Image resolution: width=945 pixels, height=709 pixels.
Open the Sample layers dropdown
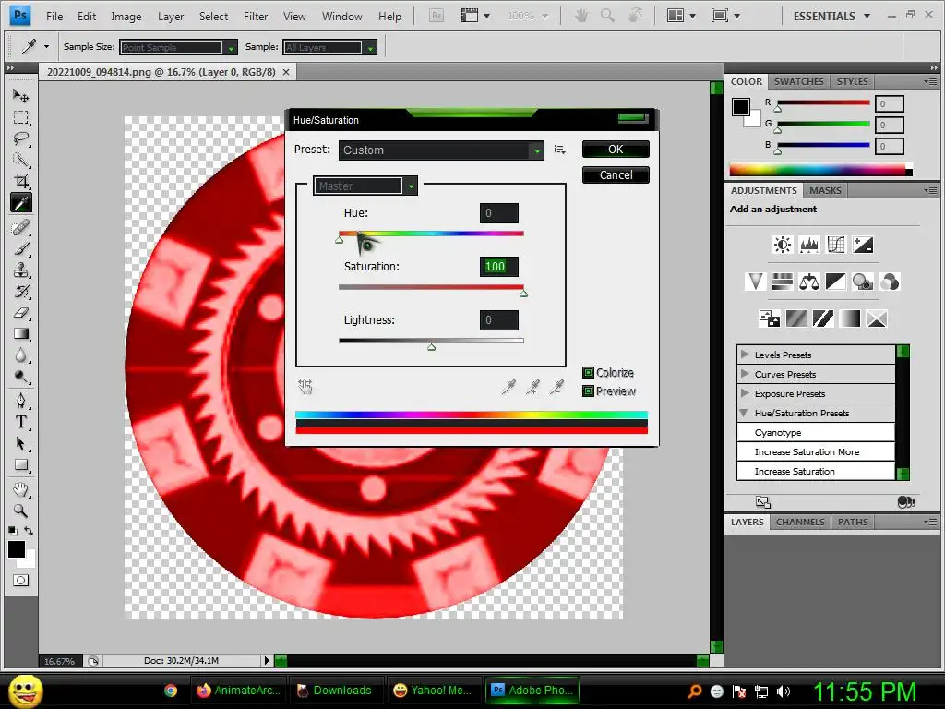329,47
